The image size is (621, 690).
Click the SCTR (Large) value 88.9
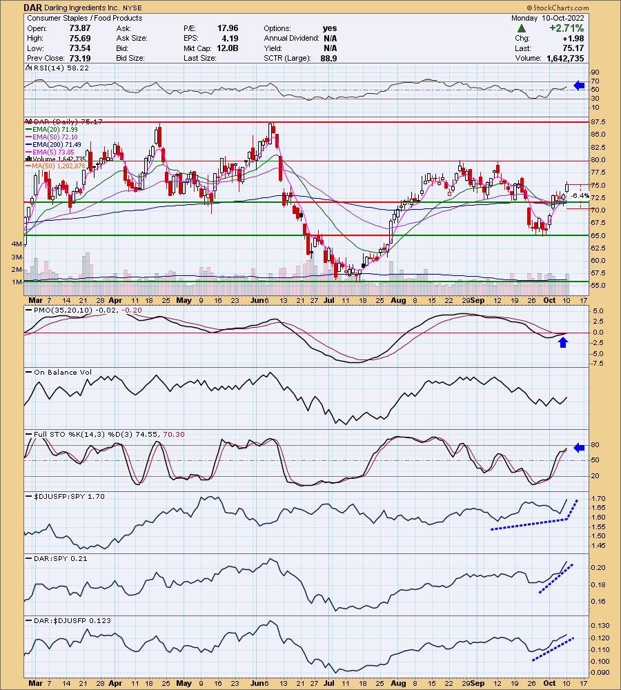[328, 58]
